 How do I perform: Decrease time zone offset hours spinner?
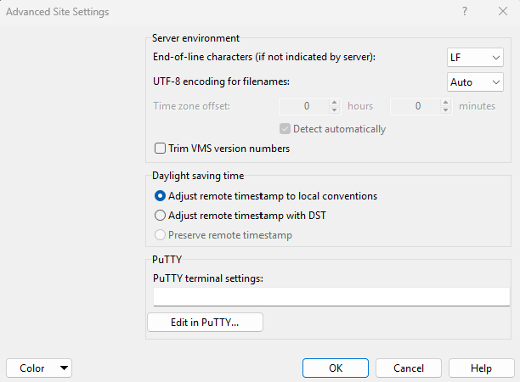[334, 110]
